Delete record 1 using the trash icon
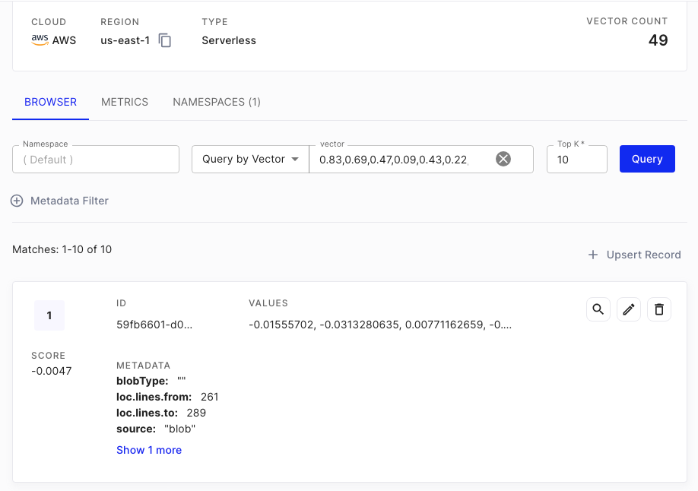Image resolution: width=698 pixels, height=491 pixels. click(x=659, y=309)
